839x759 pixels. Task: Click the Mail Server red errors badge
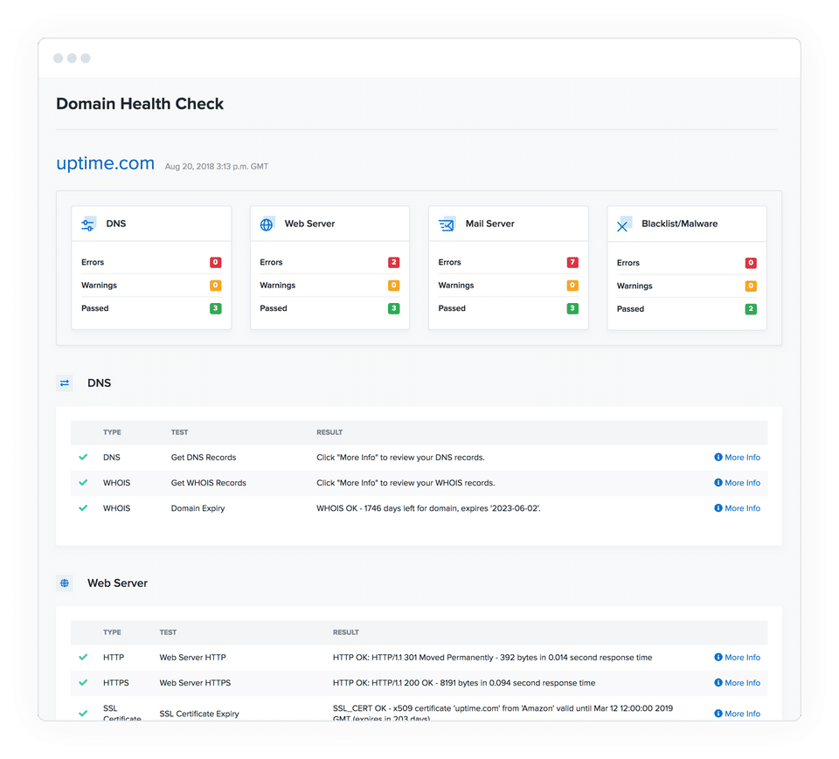click(x=572, y=262)
